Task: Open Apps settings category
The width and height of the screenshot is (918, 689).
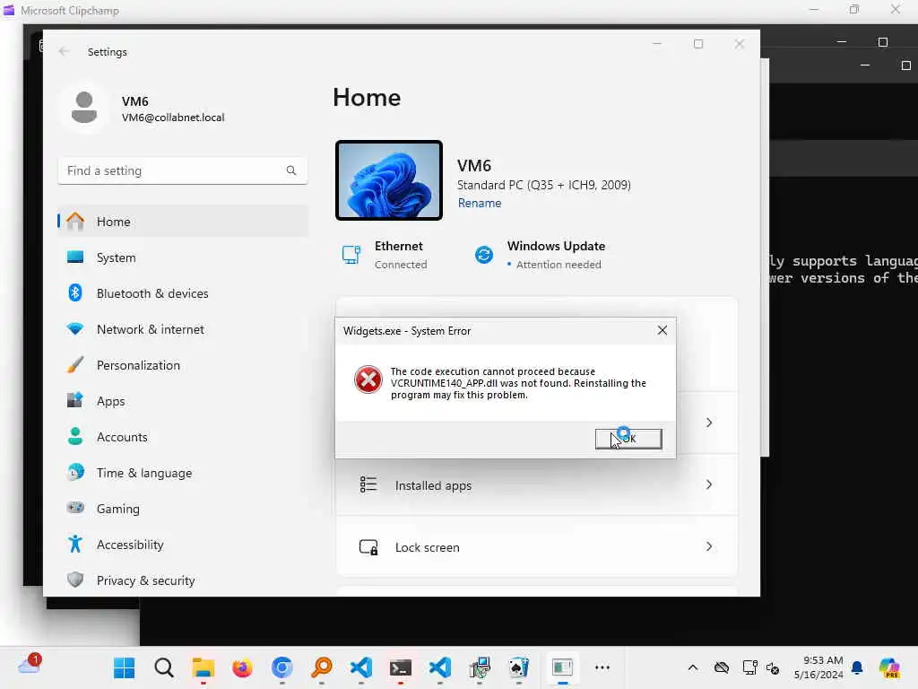Action: [x=183, y=401]
